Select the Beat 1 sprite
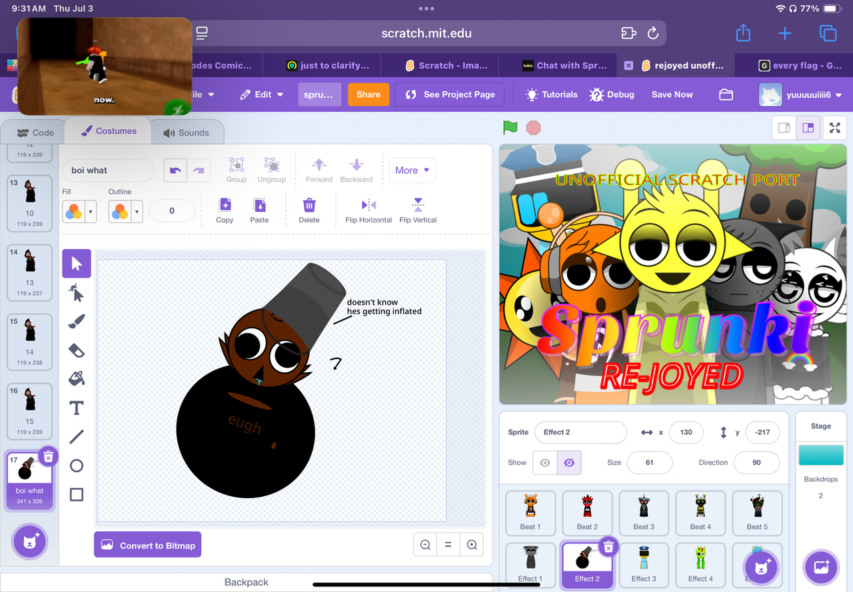853x592 pixels. coord(530,513)
